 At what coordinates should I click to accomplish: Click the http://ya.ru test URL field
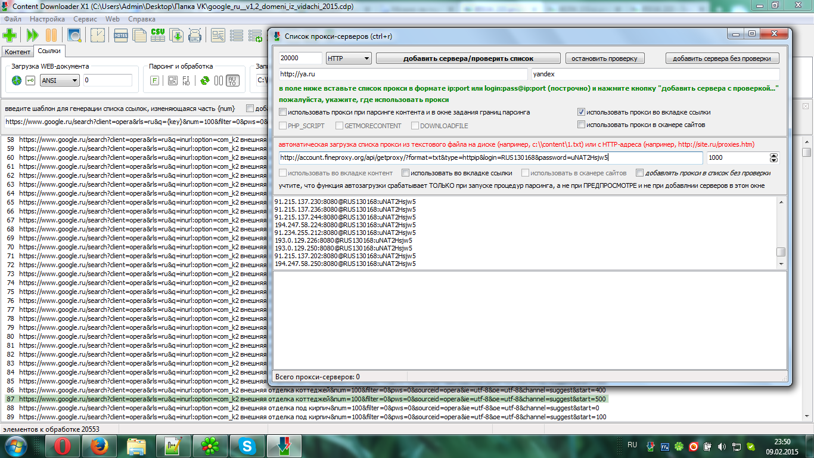403,75
